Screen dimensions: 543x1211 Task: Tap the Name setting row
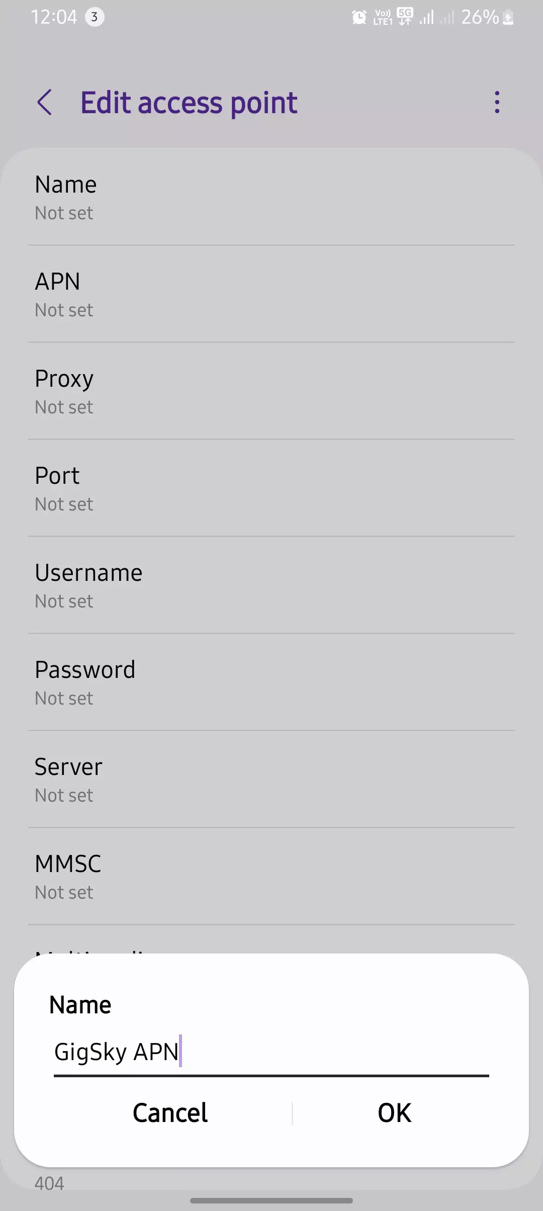pos(271,198)
